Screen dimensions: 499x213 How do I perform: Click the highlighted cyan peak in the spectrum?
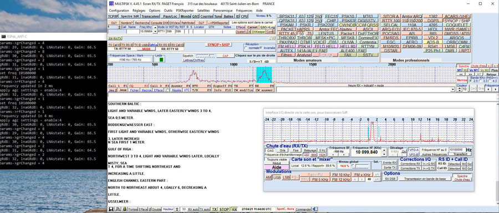(x=264, y=74)
